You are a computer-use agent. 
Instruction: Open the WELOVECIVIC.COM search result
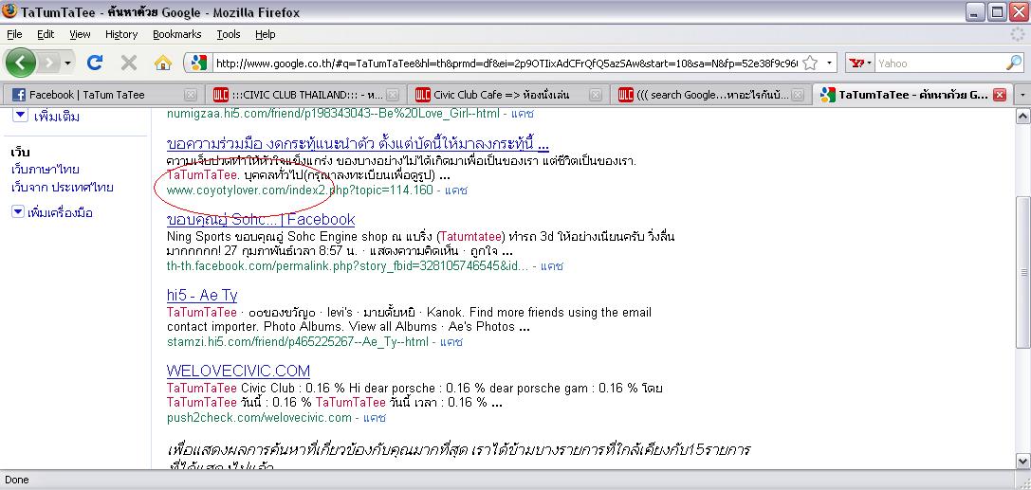pyautogui.click(x=238, y=371)
